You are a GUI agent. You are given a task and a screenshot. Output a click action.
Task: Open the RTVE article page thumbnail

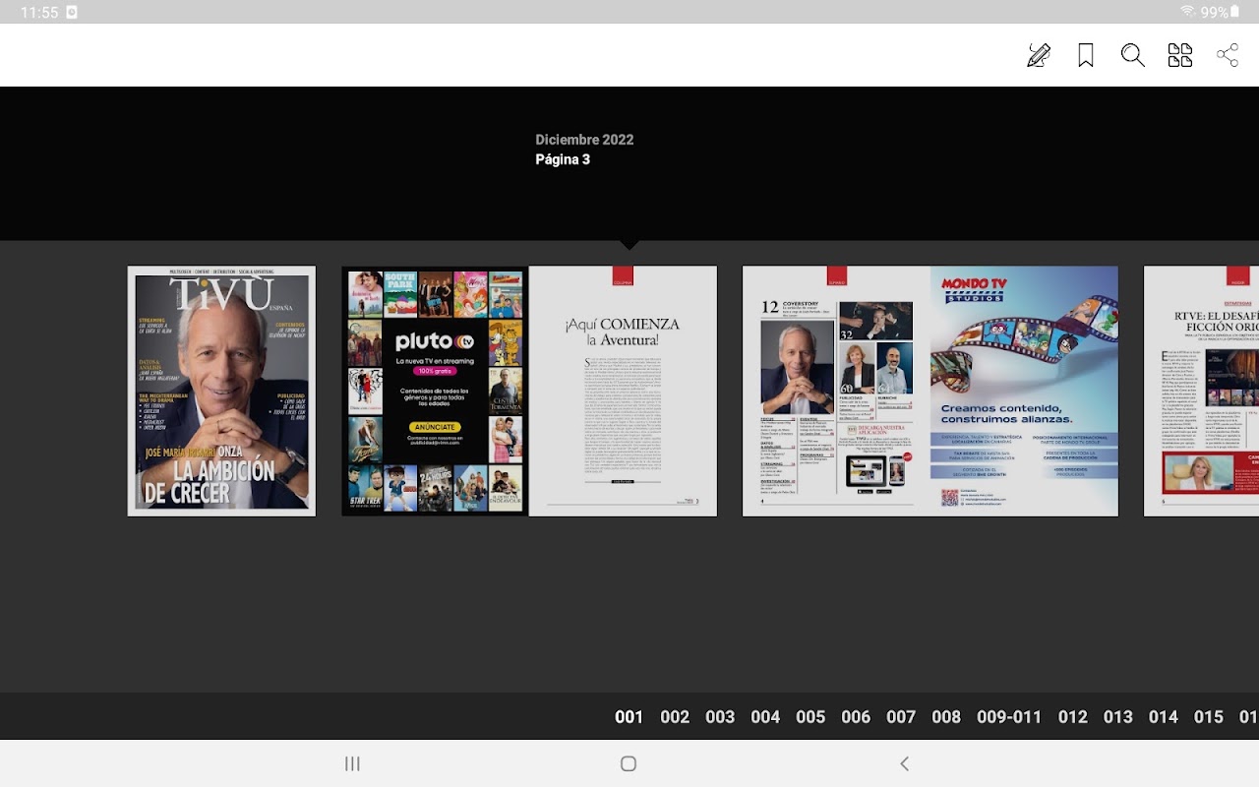tap(1201, 391)
